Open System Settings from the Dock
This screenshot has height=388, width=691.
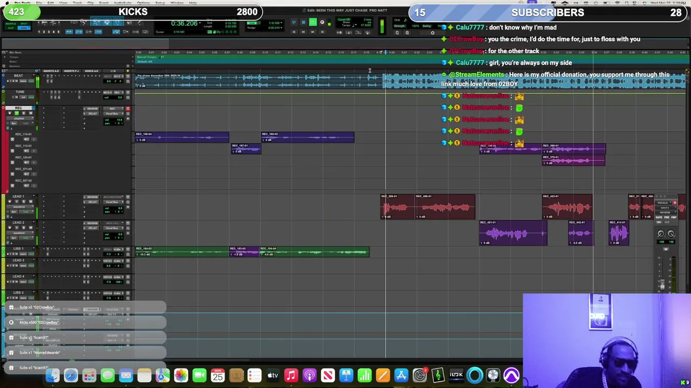click(420, 376)
